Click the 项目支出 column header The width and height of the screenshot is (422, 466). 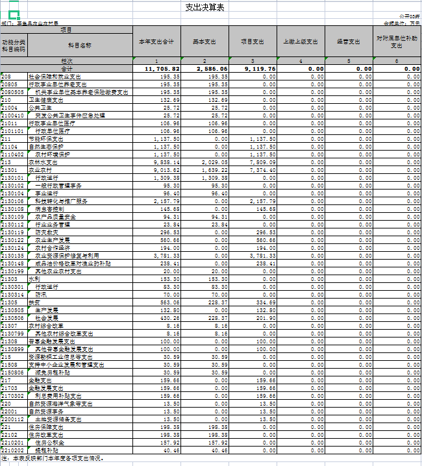pyautogui.click(x=253, y=42)
